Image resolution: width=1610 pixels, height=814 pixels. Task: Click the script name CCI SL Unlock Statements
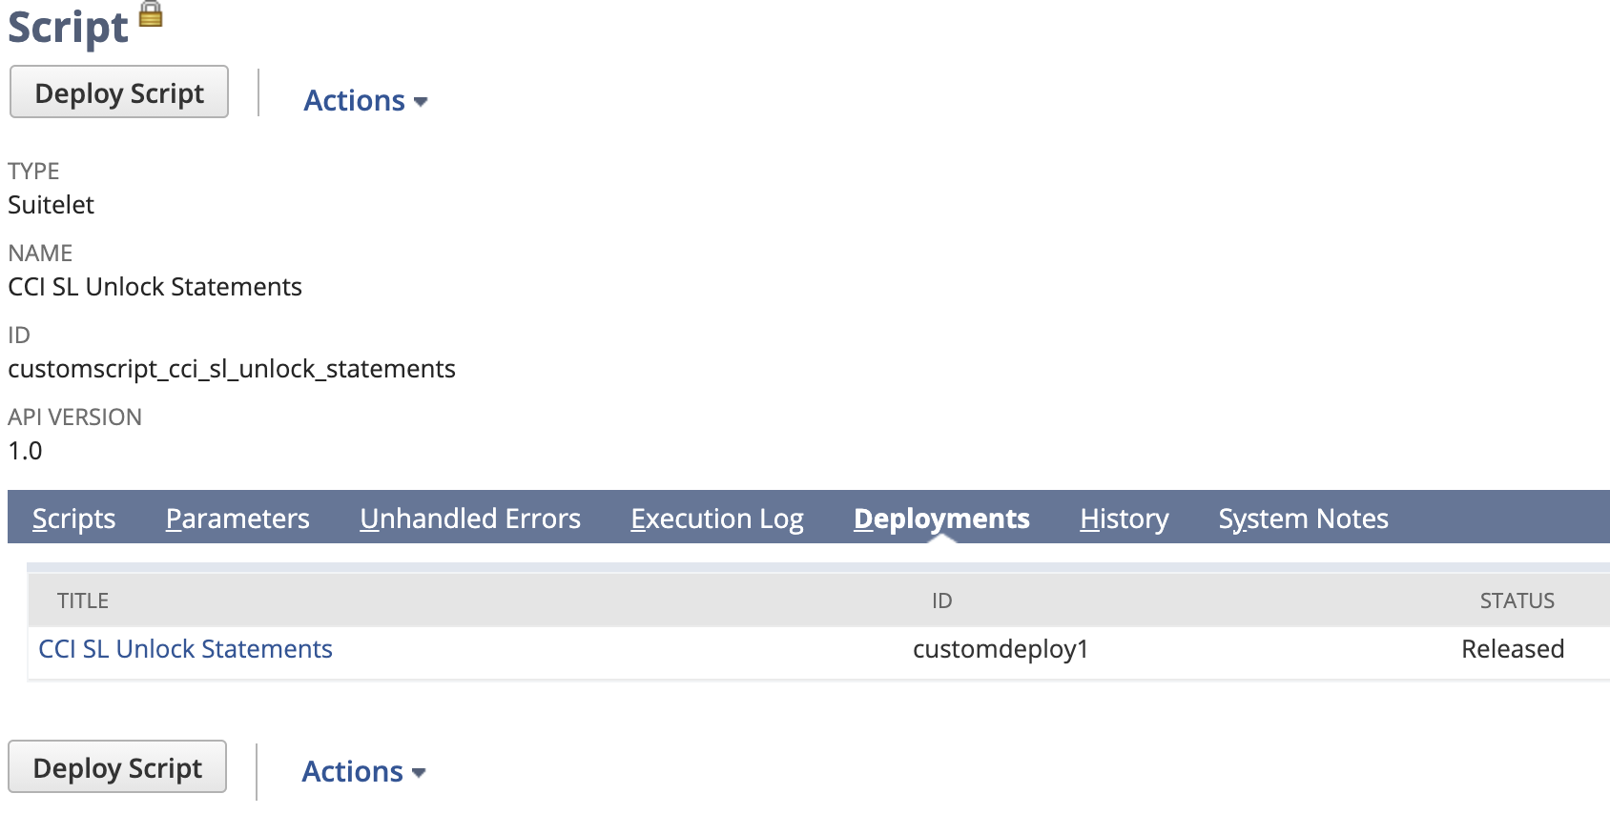155,287
